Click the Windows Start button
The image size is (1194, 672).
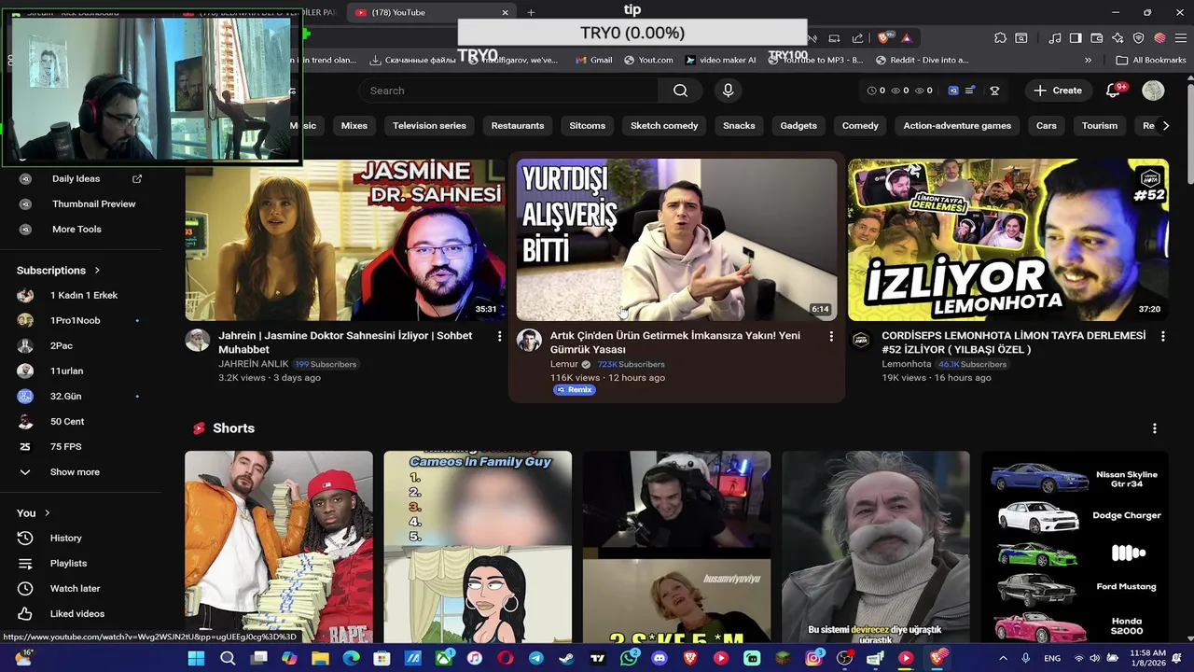[x=196, y=658]
